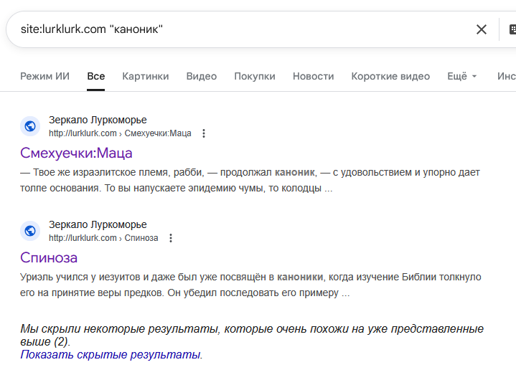The image size is (516, 380).
Task: Open the Короткие видео tab
Action: coord(390,76)
